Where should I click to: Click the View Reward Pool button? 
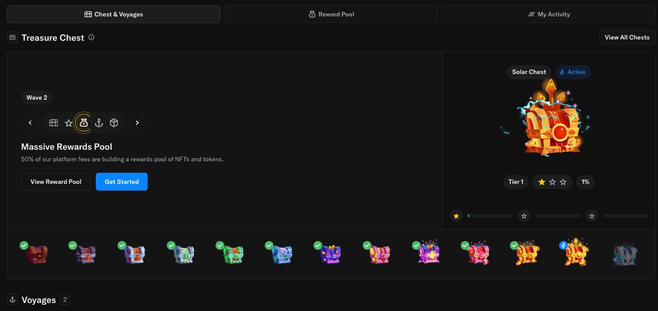(56, 182)
